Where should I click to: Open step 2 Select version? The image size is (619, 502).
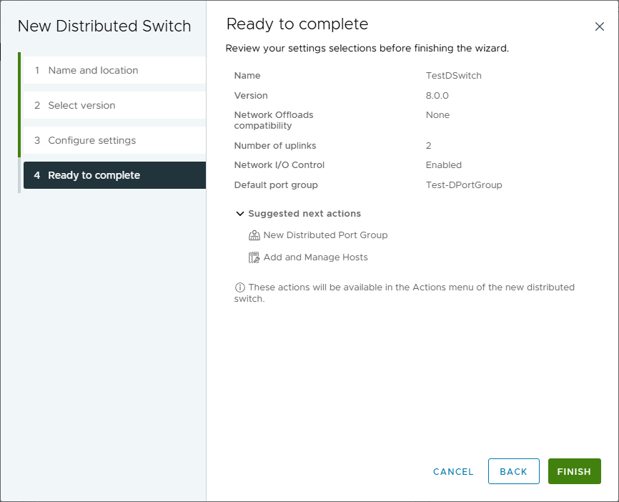click(x=81, y=105)
